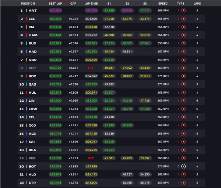Click the soft tyre icon in LEC's row
This screenshot has height=188, width=221.
[183, 19]
